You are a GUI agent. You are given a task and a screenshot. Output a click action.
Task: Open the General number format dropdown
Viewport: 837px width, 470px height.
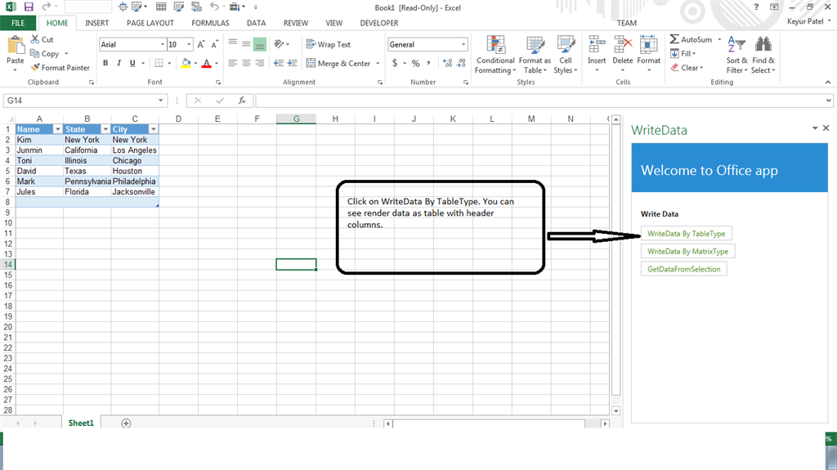(463, 45)
